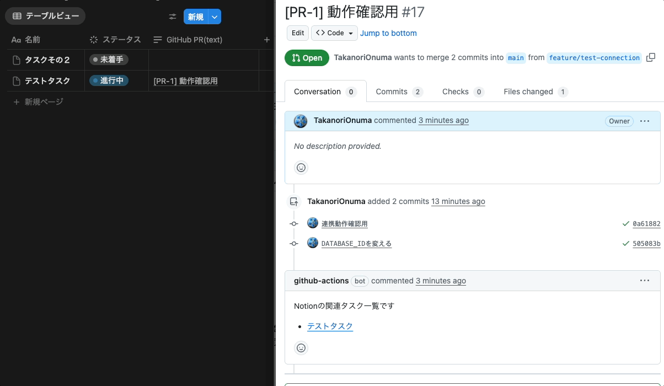Click the main branch label
The height and width of the screenshot is (386, 664).
(516, 58)
